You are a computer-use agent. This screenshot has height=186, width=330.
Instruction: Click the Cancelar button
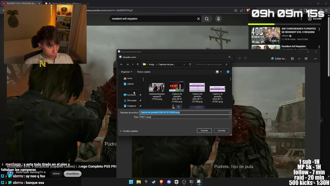click(221, 130)
